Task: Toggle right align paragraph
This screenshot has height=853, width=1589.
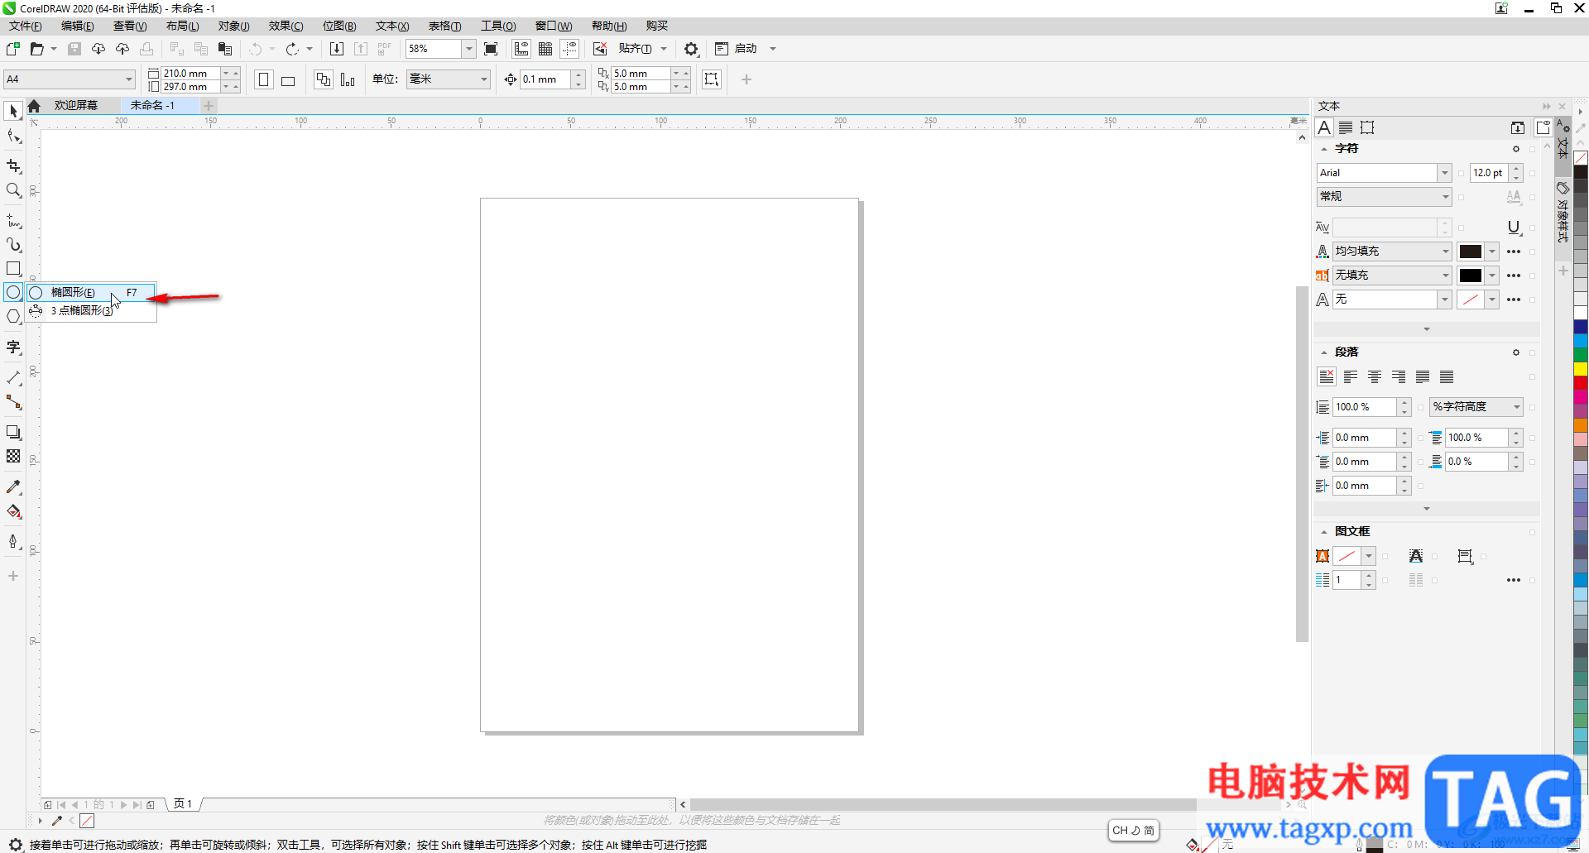Action: coord(1399,377)
